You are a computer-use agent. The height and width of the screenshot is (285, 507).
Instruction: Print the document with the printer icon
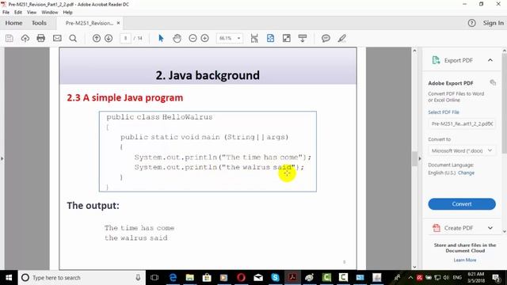(x=40, y=38)
